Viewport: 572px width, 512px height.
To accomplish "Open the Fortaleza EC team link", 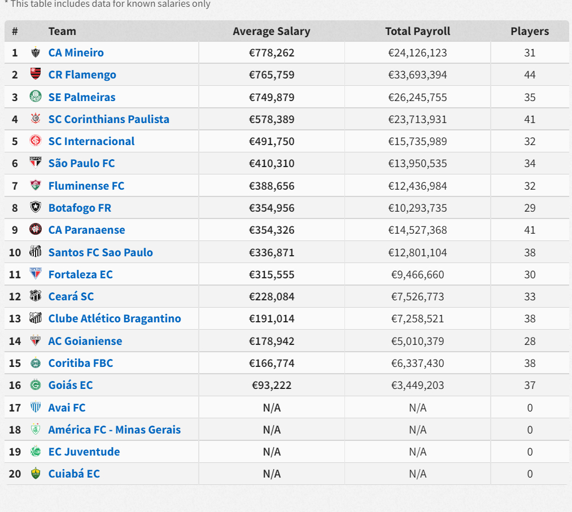I will (x=80, y=274).
